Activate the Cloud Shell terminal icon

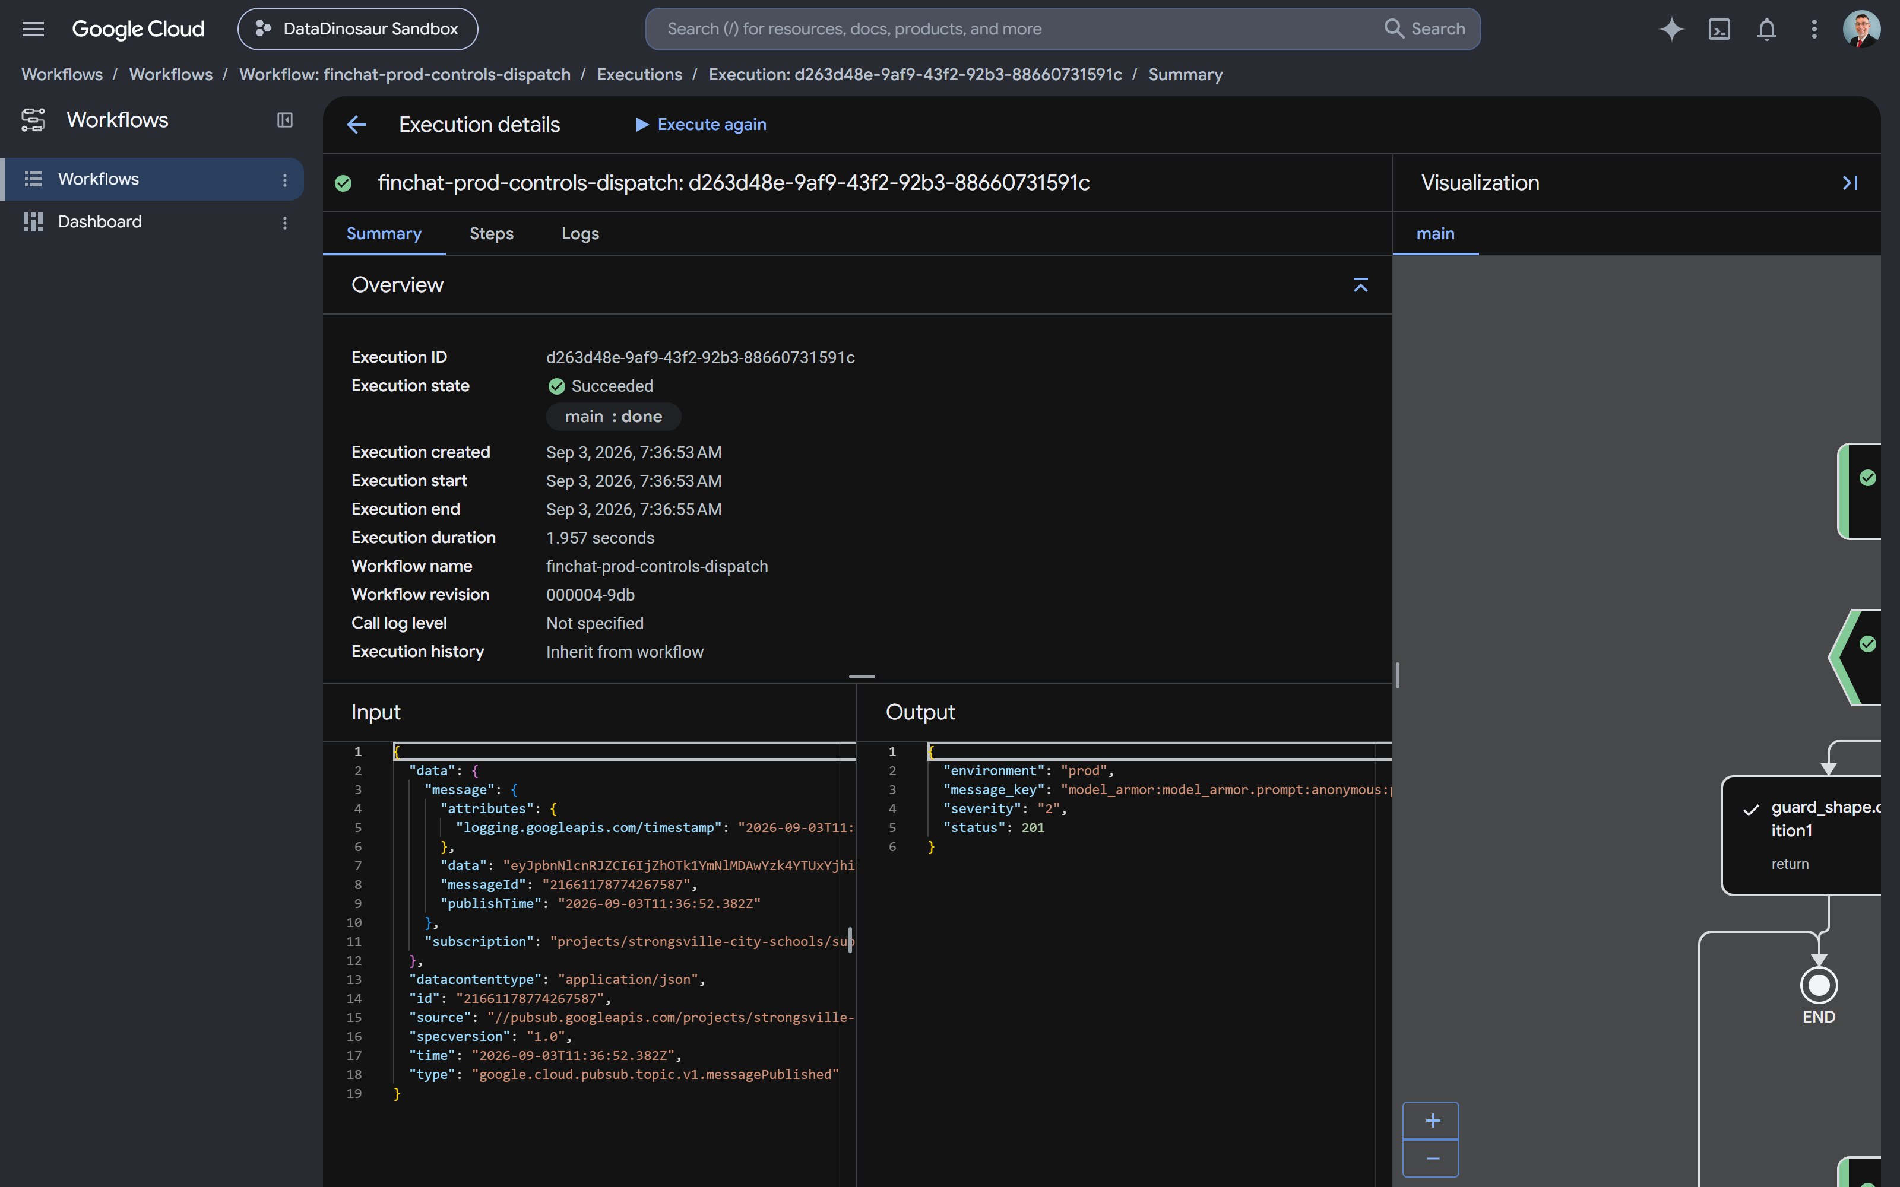(1719, 29)
